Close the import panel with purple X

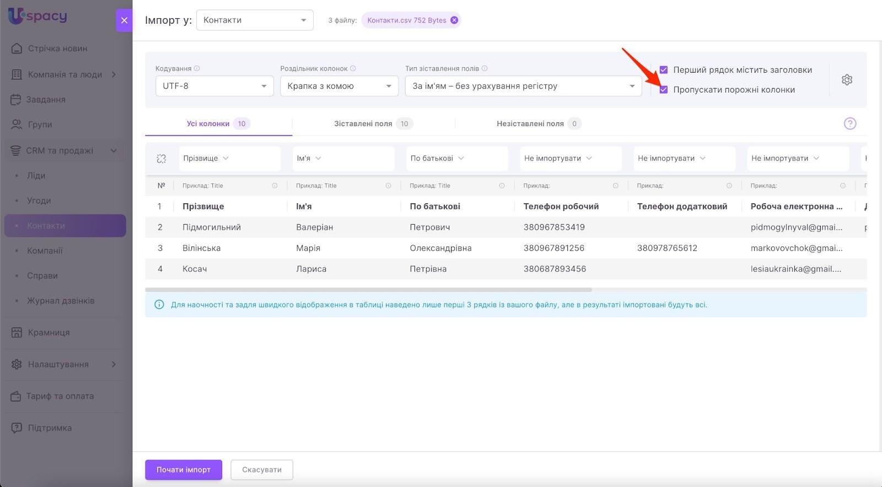124,20
